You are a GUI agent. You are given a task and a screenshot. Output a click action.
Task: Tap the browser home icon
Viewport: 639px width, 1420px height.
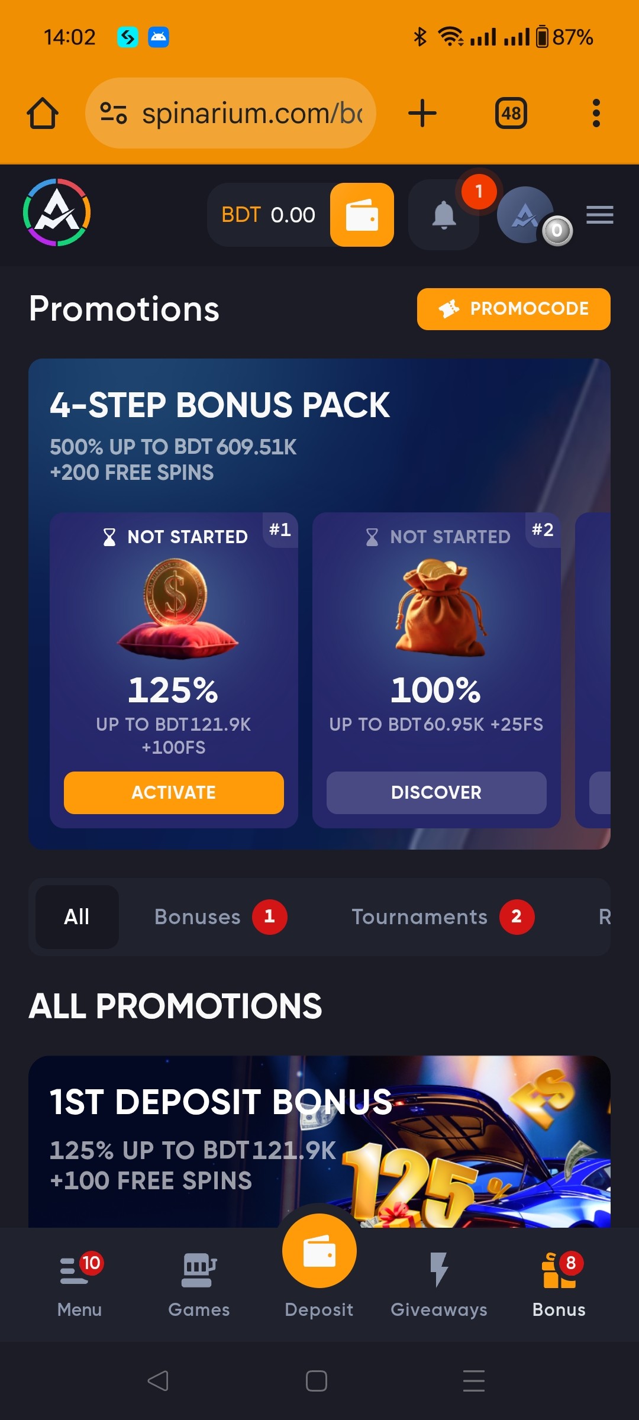[43, 113]
